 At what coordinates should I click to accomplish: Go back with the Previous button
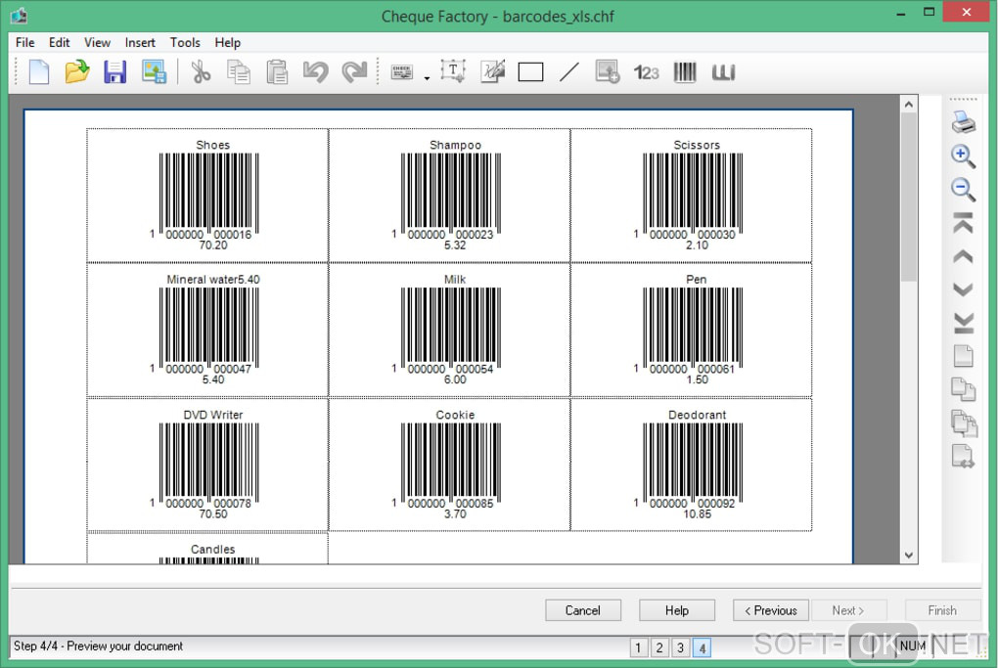771,610
